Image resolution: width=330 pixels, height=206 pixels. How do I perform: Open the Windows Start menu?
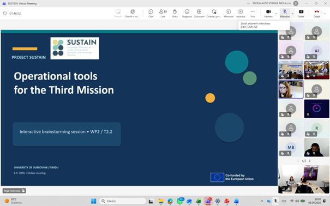click(93, 201)
